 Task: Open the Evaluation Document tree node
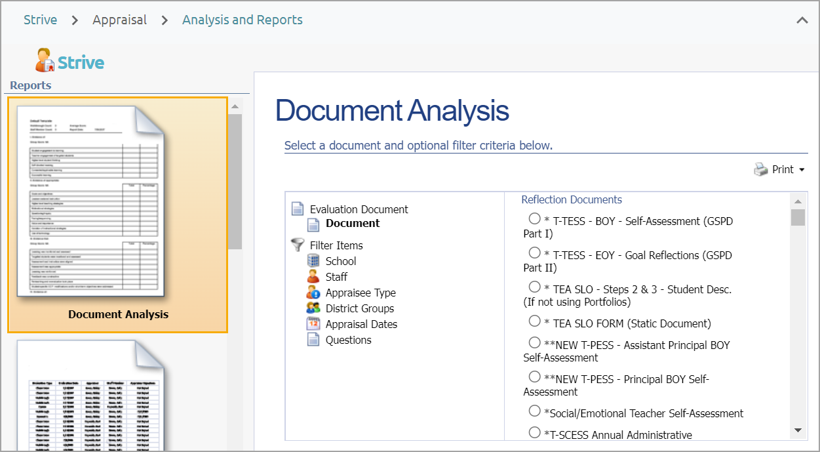[359, 209]
